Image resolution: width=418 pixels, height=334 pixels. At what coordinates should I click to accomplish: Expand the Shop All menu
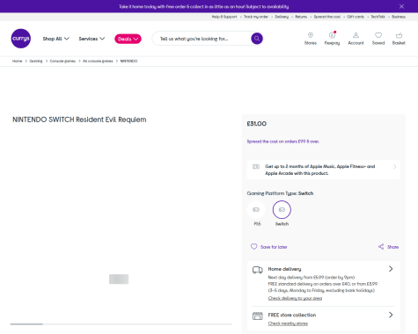(x=55, y=39)
